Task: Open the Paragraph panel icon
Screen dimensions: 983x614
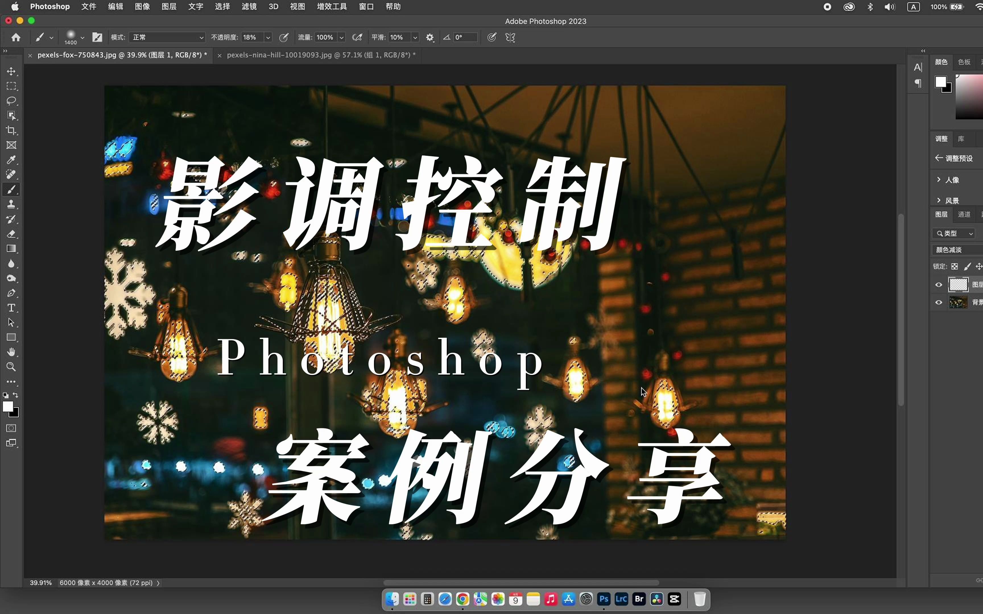Action: click(x=918, y=84)
